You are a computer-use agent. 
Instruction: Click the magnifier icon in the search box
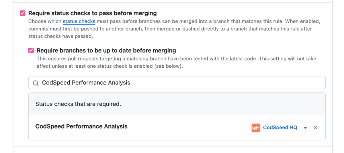tap(36, 83)
